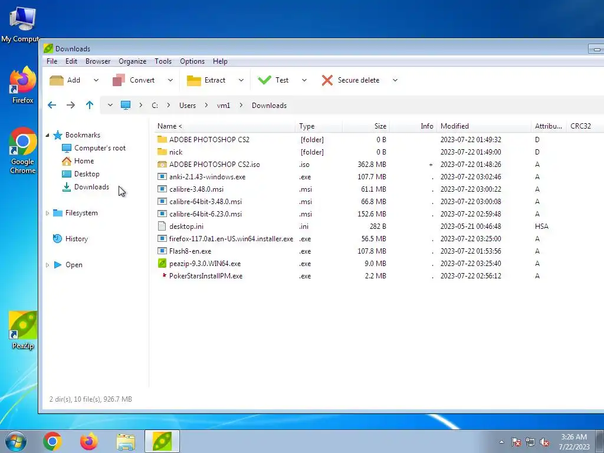Open the Organize menu
This screenshot has width=604, height=453.
pos(133,61)
